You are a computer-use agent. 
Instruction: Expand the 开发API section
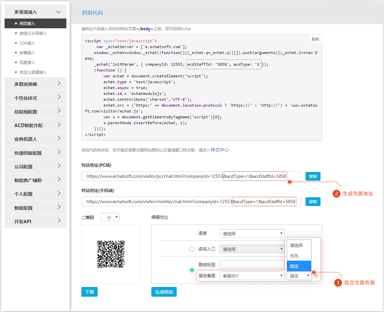pos(35,222)
